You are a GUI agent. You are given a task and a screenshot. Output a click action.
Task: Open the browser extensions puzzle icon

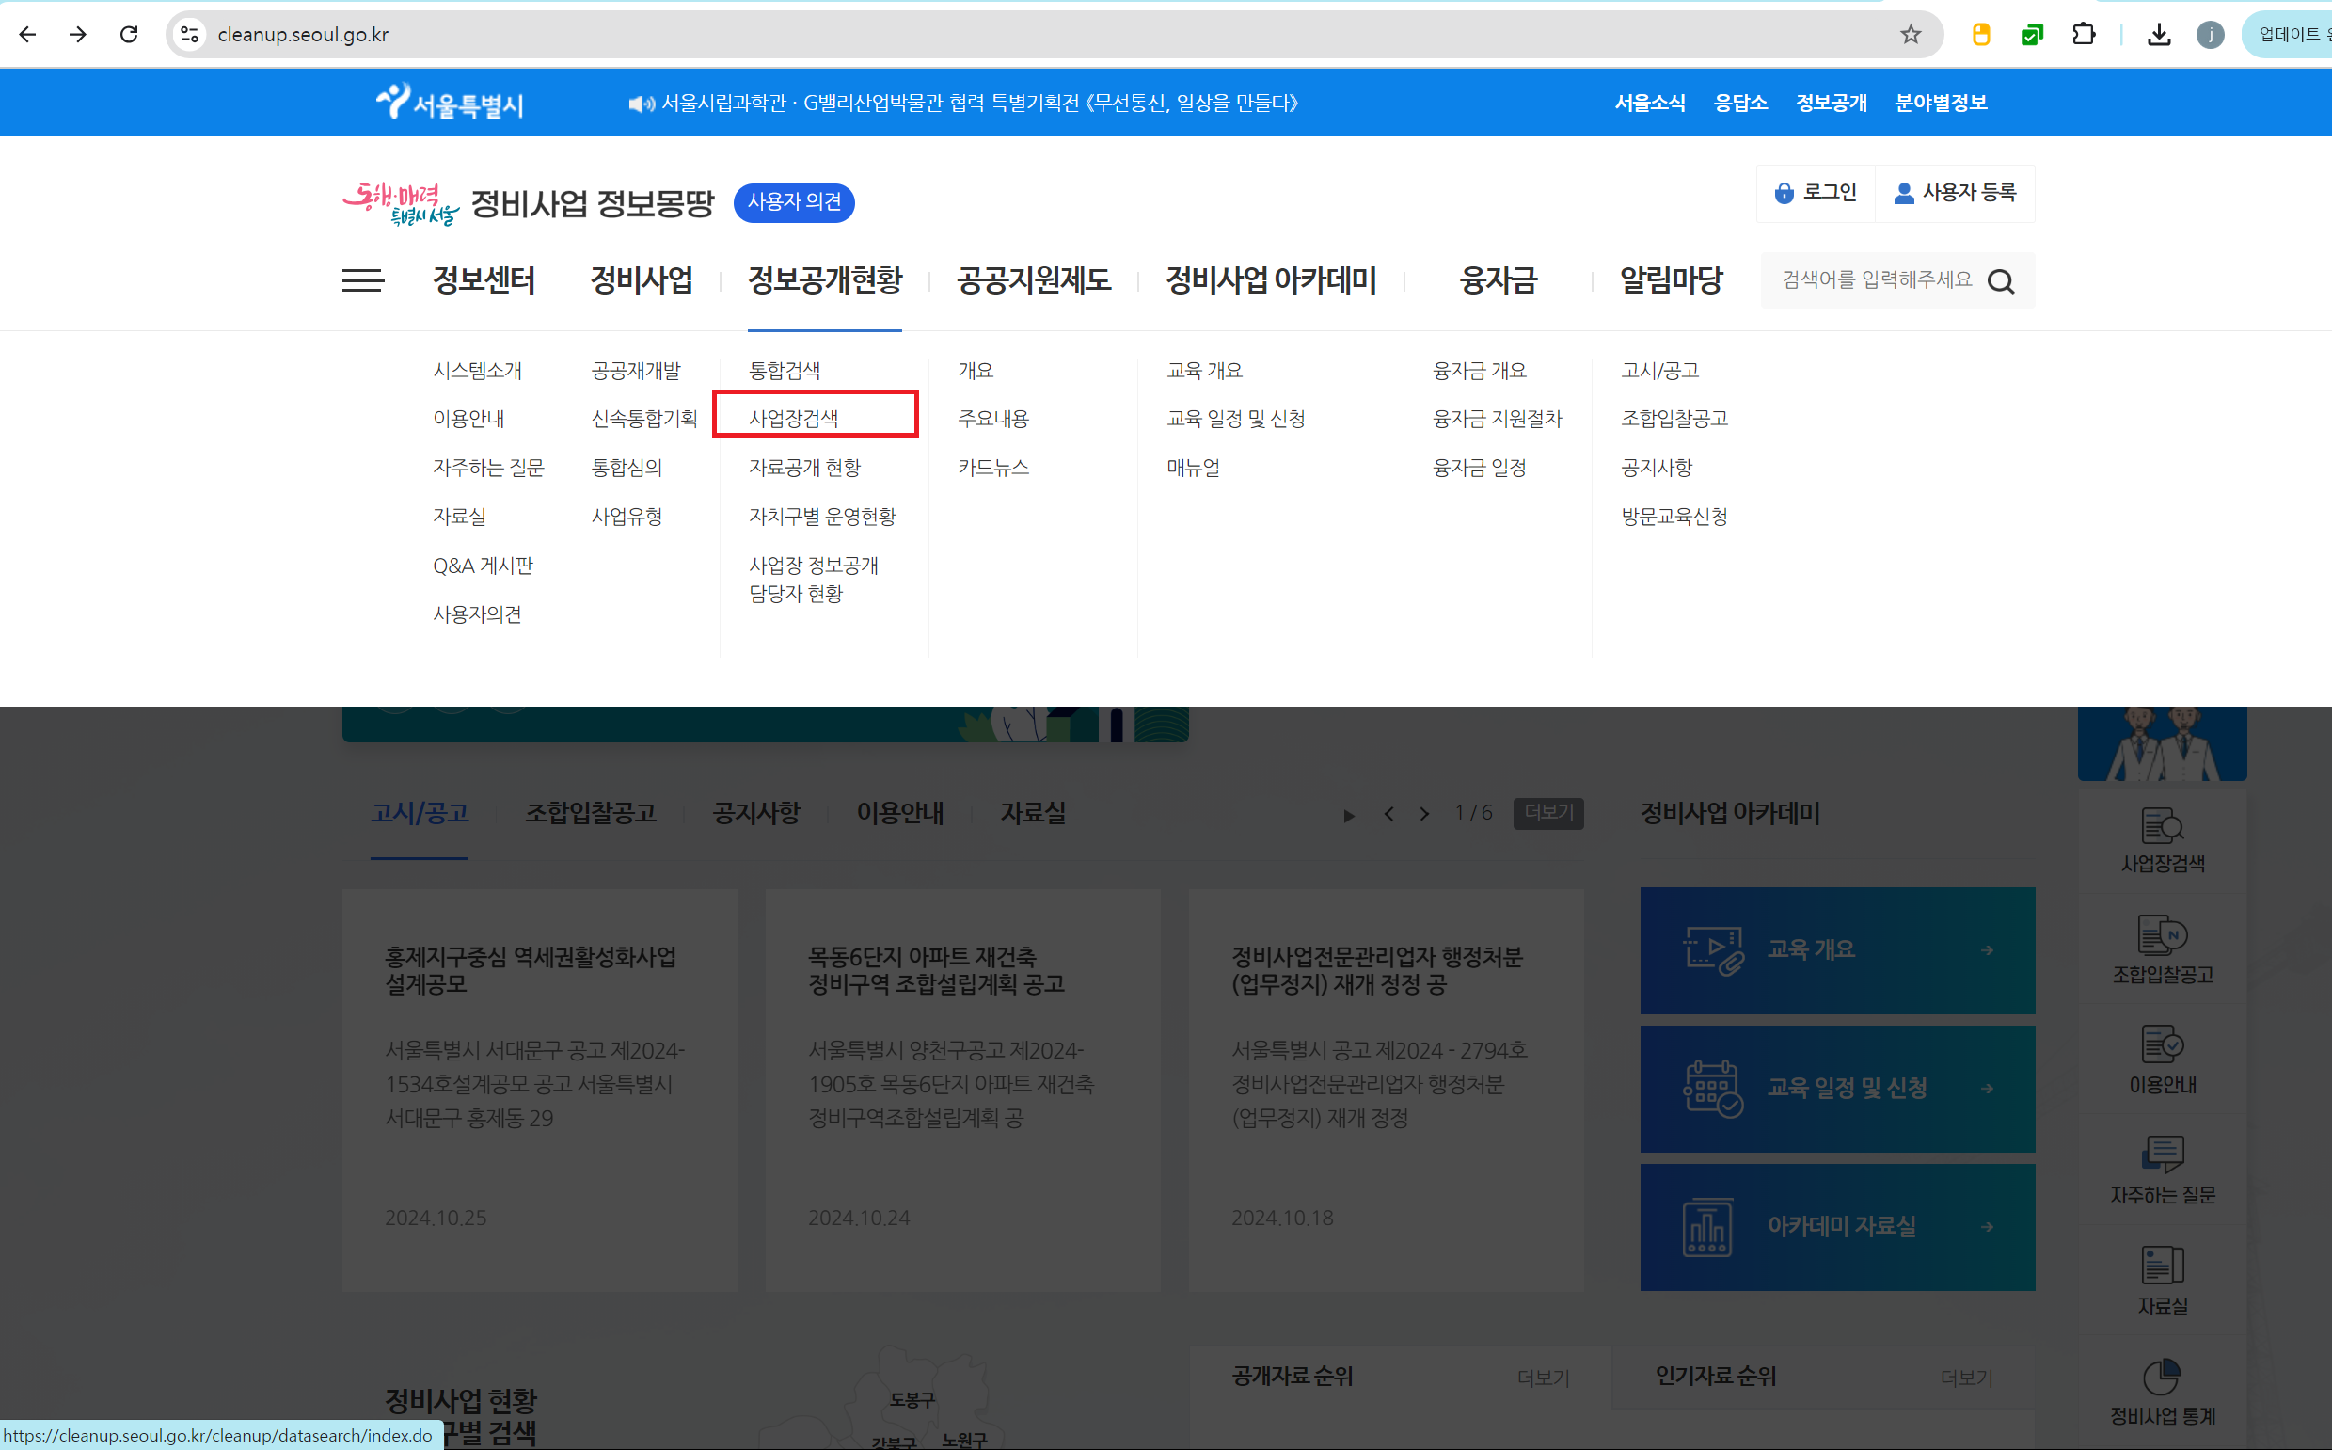[2083, 35]
